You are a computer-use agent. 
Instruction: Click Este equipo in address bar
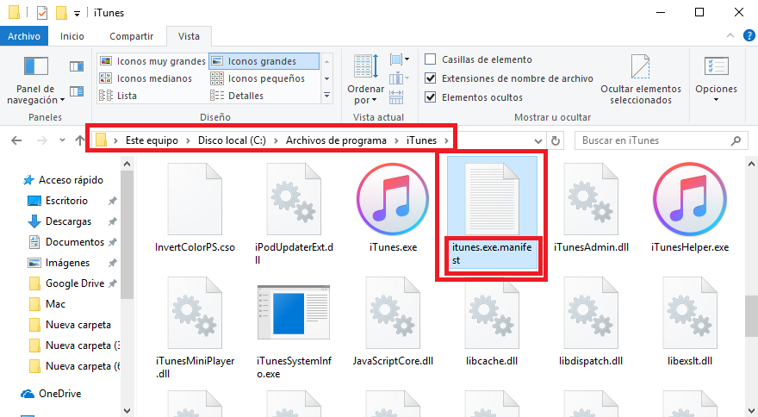[152, 140]
